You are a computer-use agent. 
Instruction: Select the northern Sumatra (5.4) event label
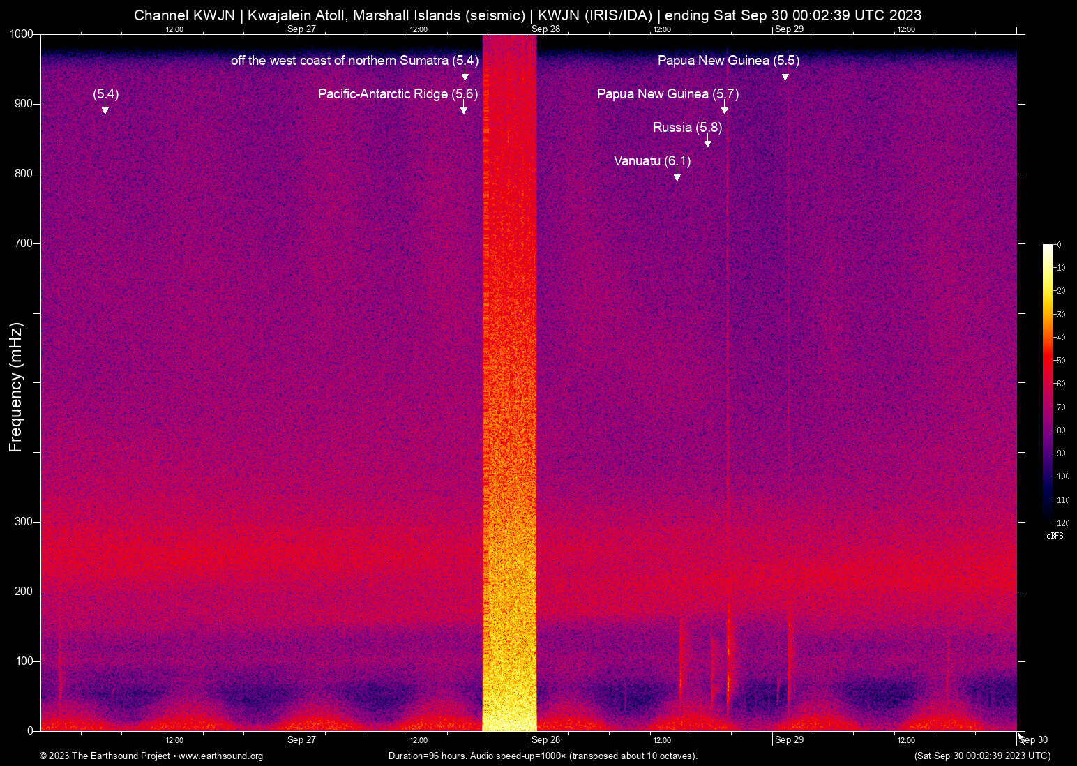354,61
